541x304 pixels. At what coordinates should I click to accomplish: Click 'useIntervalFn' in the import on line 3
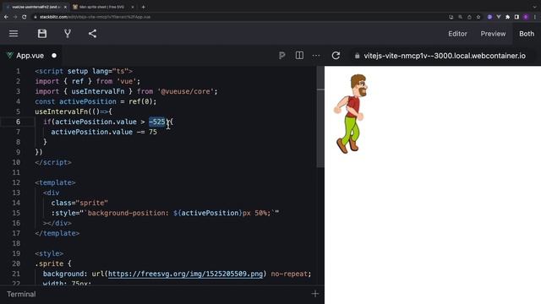(98, 91)
